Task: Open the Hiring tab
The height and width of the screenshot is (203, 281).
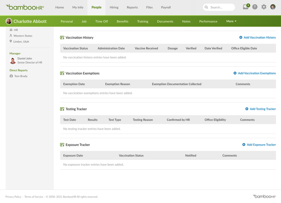Action: 114,8
